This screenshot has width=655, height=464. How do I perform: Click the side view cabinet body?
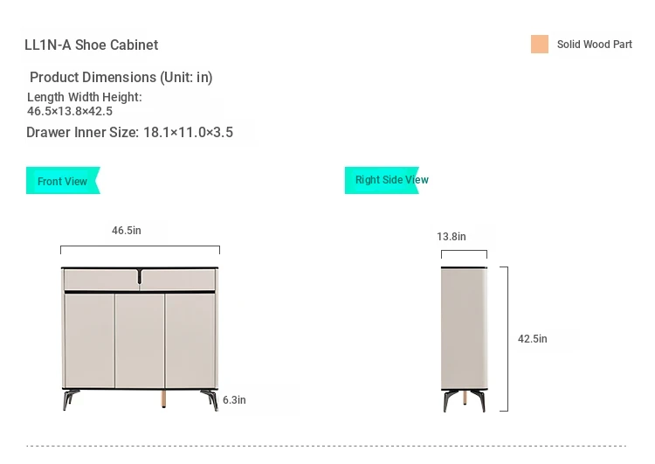[464, 329]
